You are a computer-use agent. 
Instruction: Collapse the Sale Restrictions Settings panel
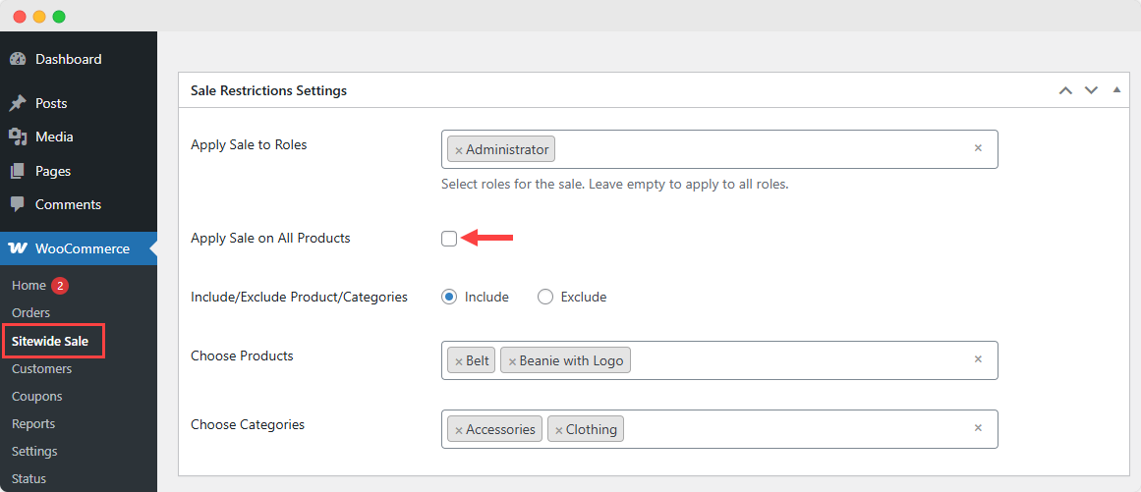[x=1117, y=90]
